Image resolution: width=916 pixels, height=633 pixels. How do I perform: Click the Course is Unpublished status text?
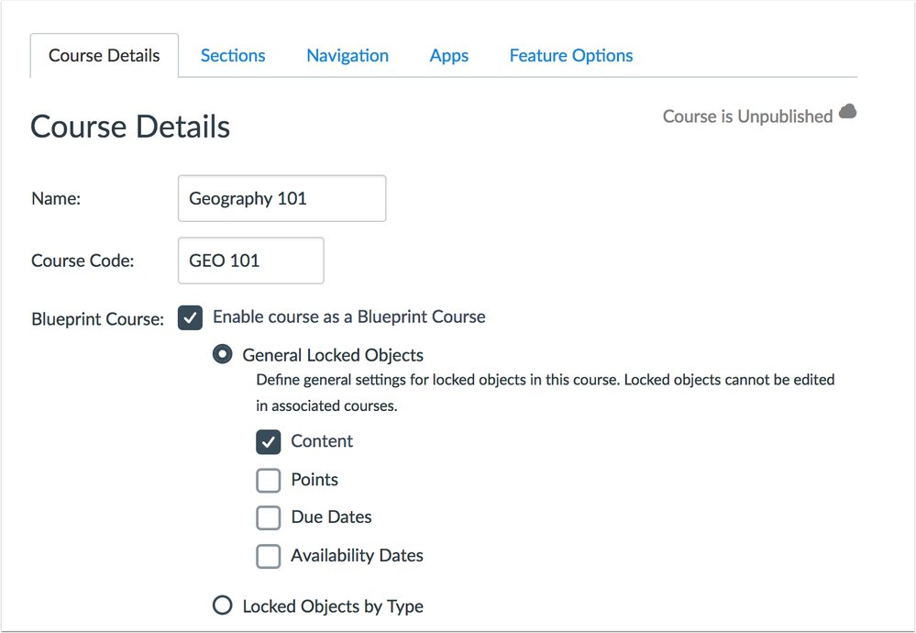[747, 117]
